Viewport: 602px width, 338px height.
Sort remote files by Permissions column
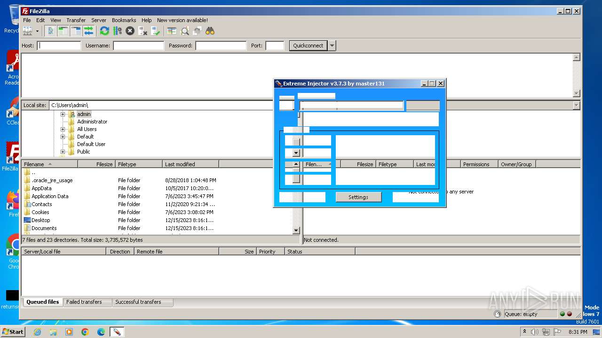click(479, 164)
